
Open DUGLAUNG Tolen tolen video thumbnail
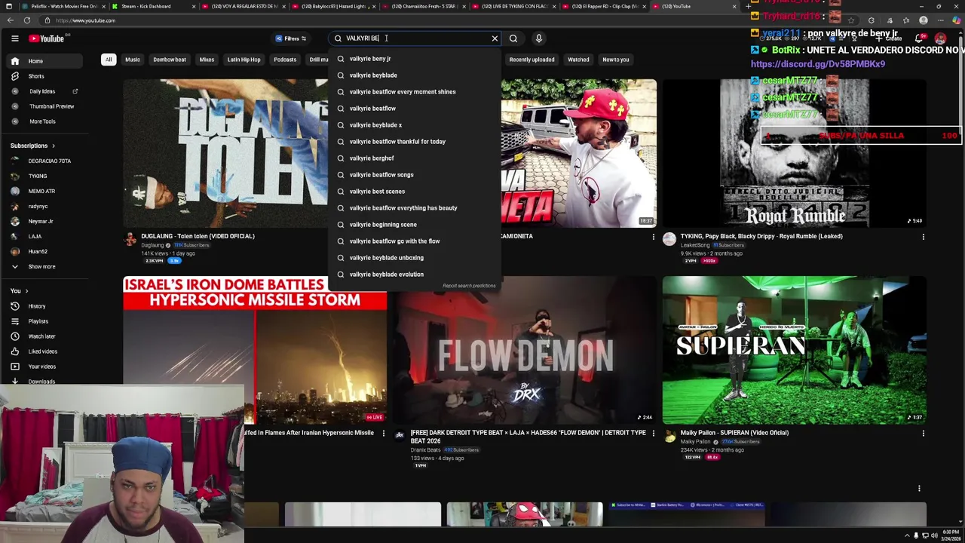click(225, 153)
